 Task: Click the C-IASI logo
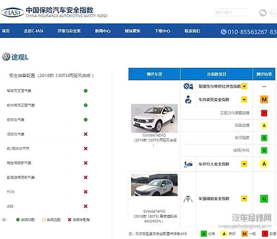pos(12,12)
